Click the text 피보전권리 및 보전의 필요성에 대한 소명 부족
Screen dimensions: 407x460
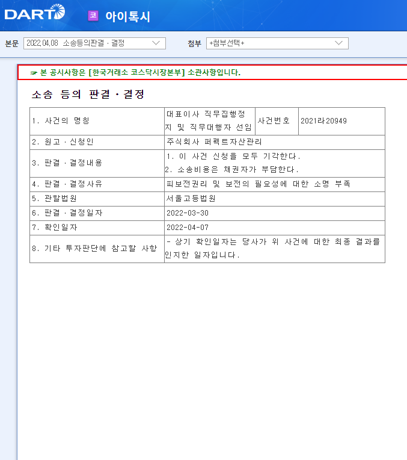[258, 184]
